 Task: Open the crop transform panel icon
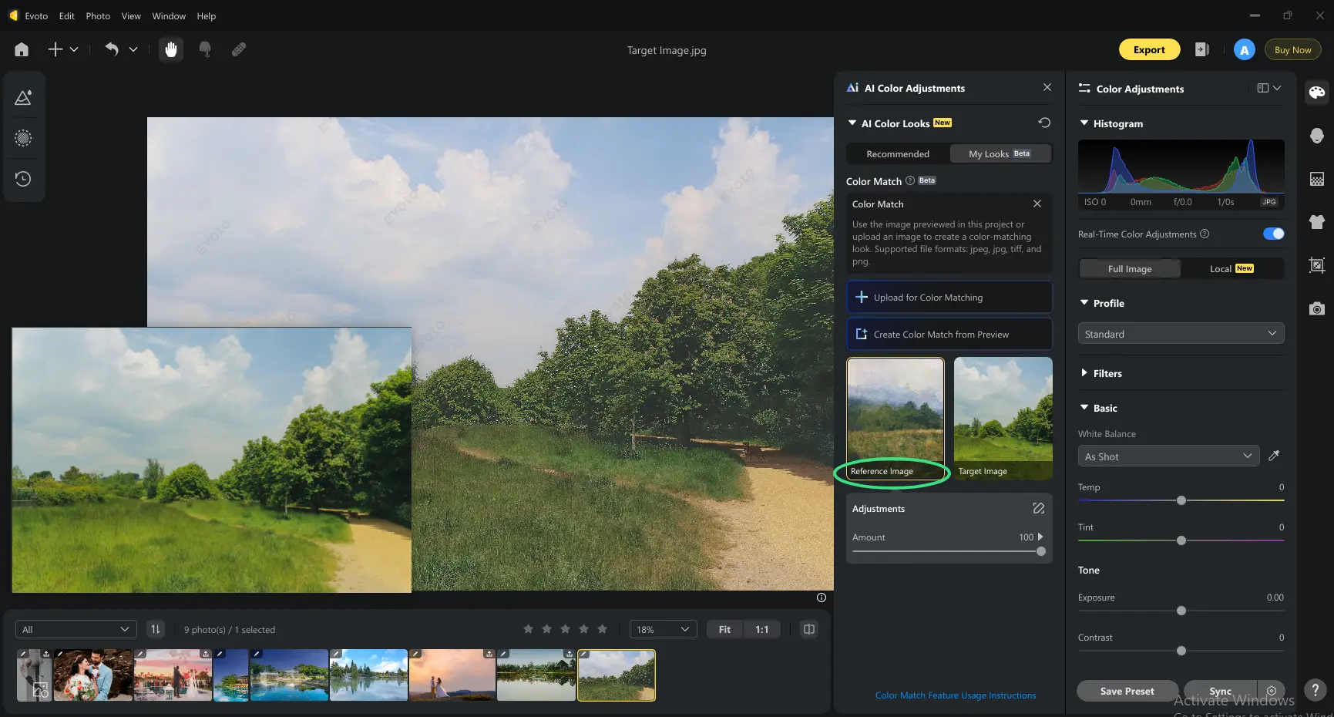click(x=1316, y=266)
